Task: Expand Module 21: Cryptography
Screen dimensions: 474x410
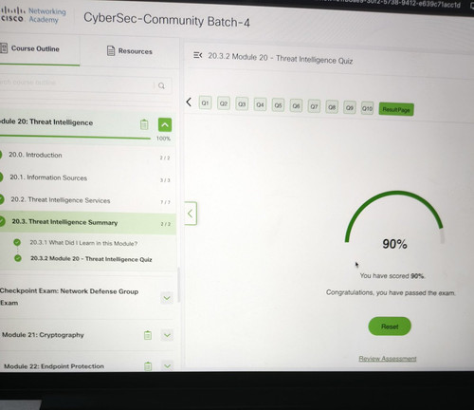Action: pos(167,335)
